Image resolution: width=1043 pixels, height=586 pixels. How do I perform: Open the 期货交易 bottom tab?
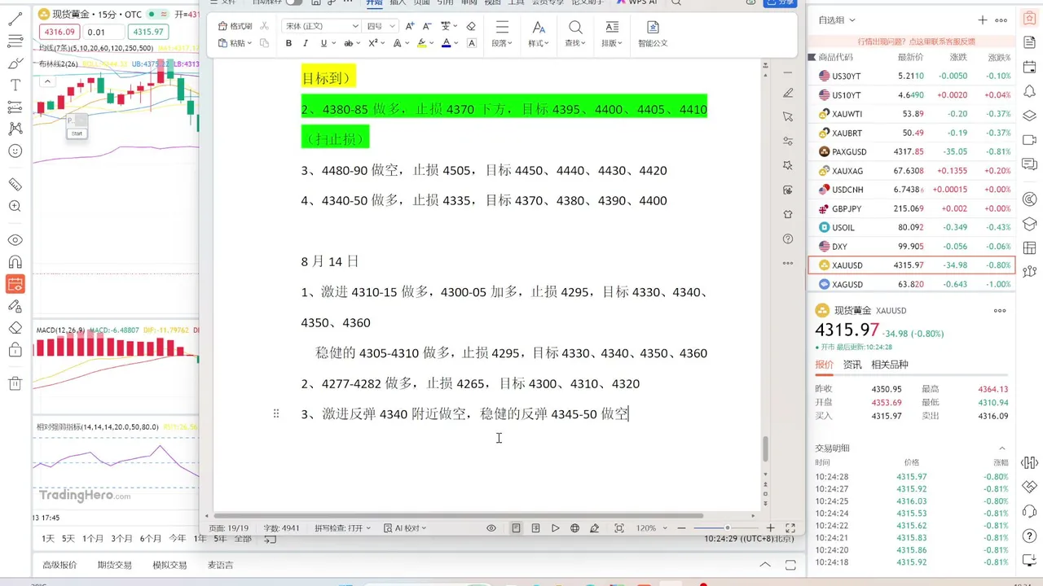click(x=114, y=565)
